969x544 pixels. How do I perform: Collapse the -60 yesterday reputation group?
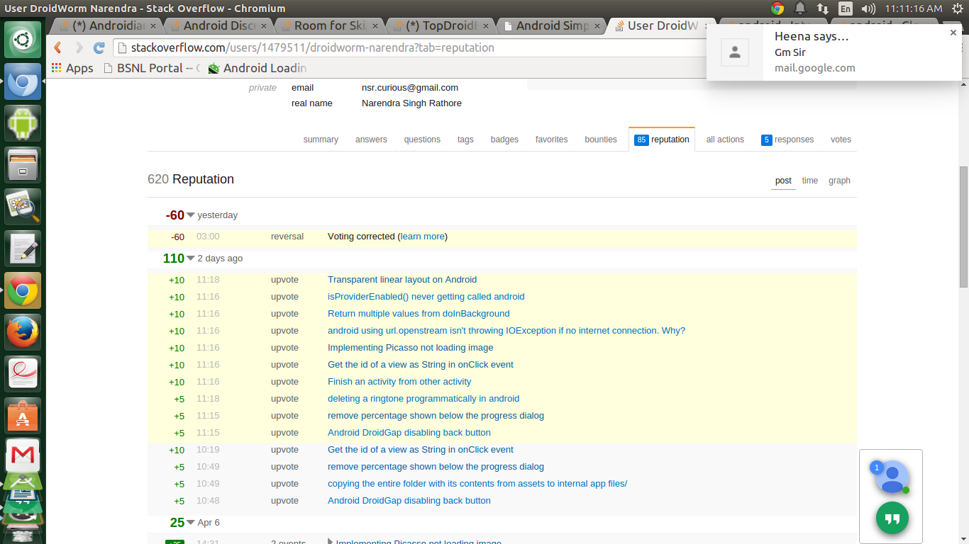[190, 215]
